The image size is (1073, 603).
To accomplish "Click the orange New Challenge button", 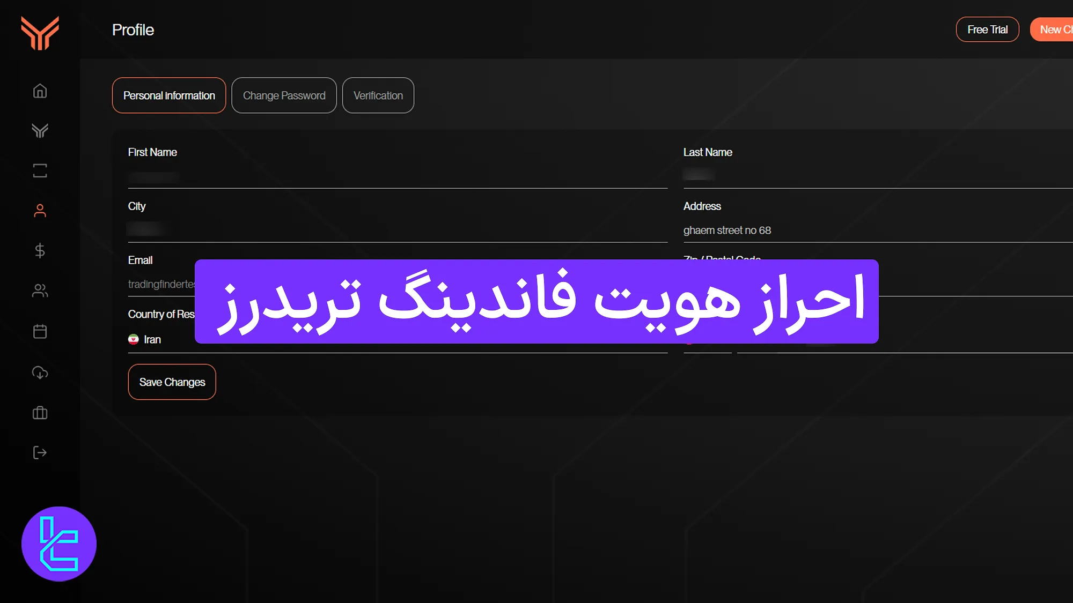I will point(1055,29).
